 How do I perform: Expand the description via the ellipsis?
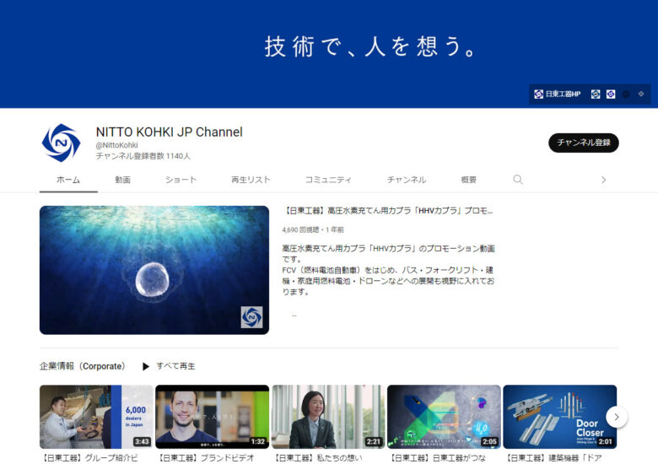click(x=294, y=315)
